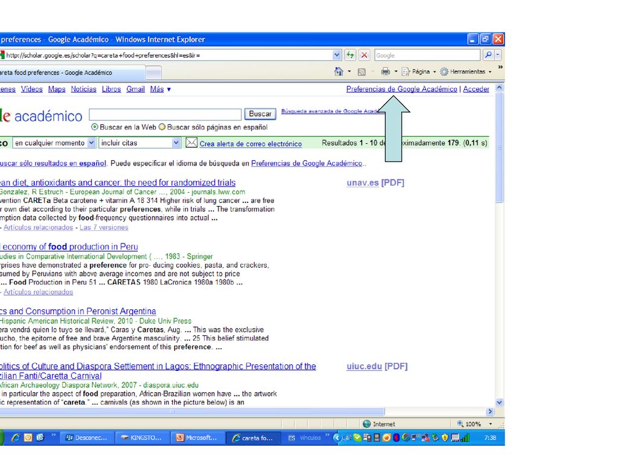This screenshot has width=618, height=464.
Task: Open the address bar URL dropdown
Action: click(337, 55)
